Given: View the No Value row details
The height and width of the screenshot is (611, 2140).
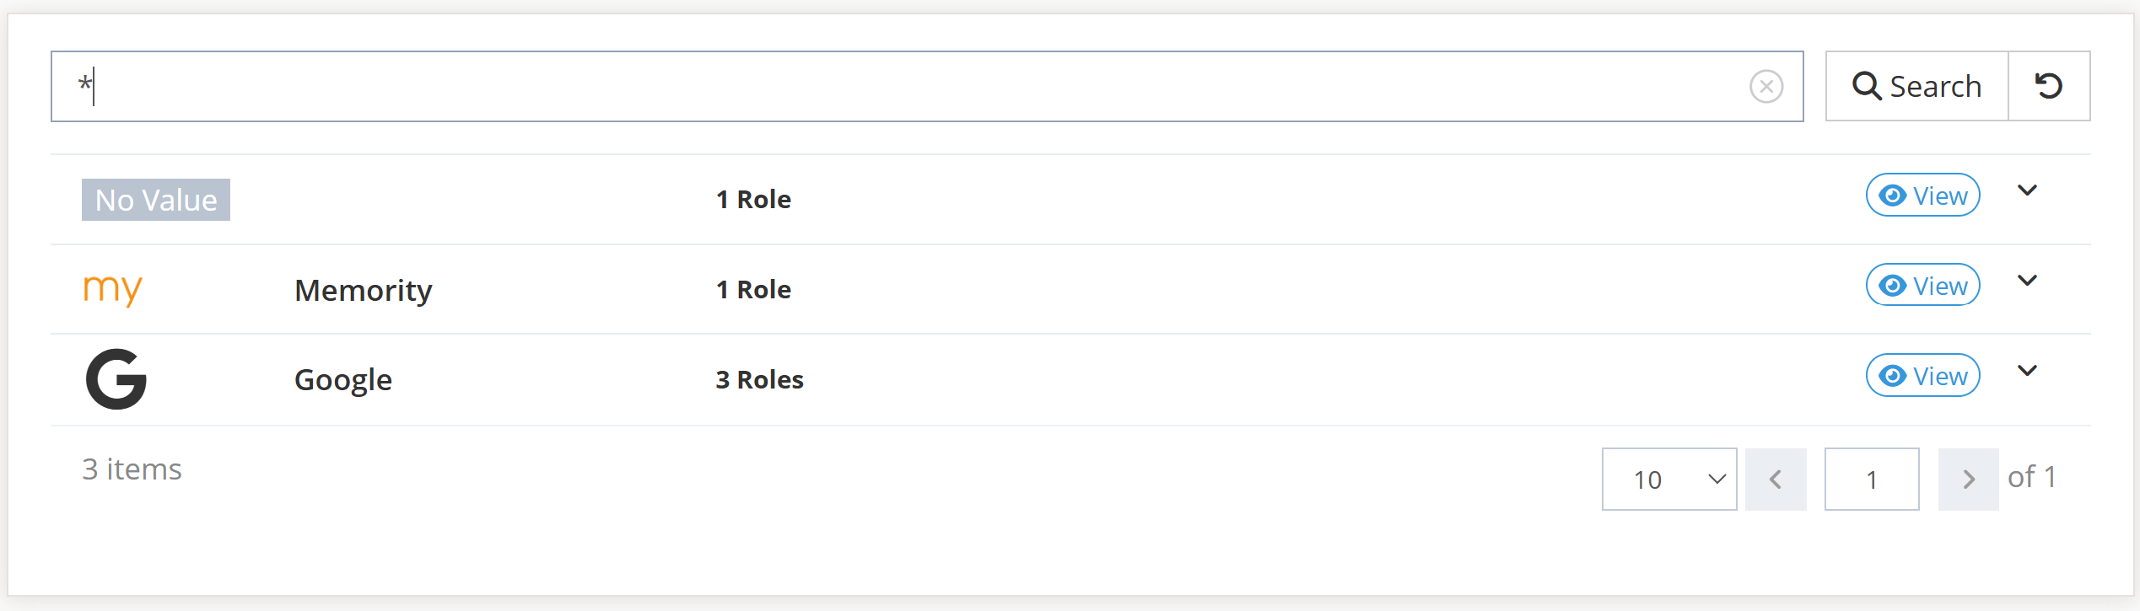Looking at the screenshot, I should [x=1922, y=196].
